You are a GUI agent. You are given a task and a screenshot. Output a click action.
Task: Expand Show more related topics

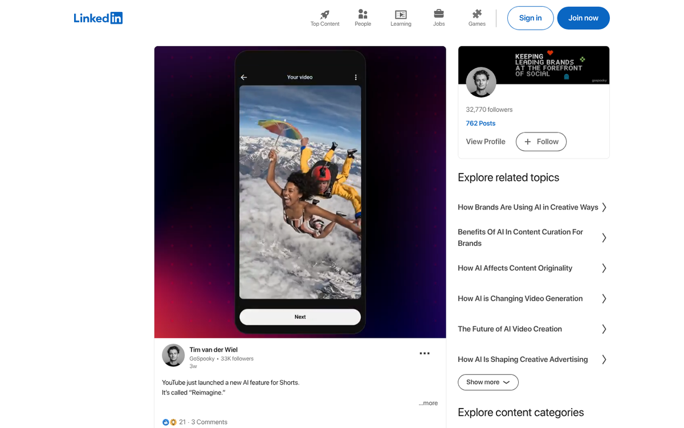click(488, 382)
